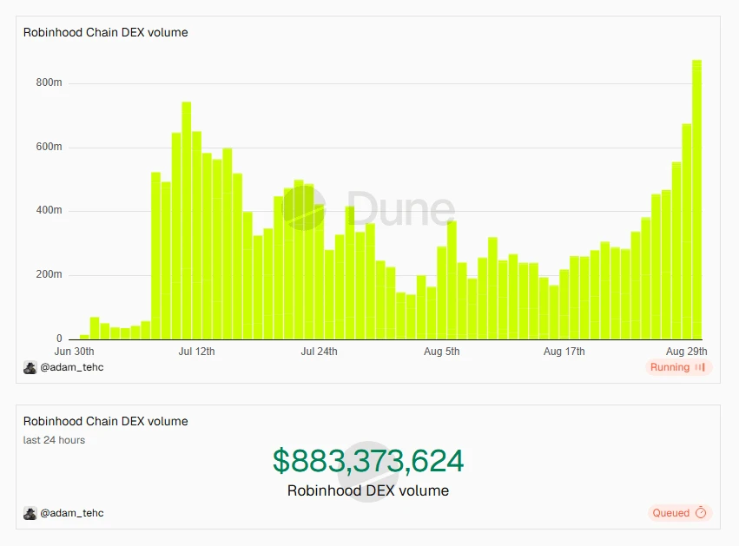Click the 800m y-axis label
This screenshot has height=546, width=739.
(49, 82)
